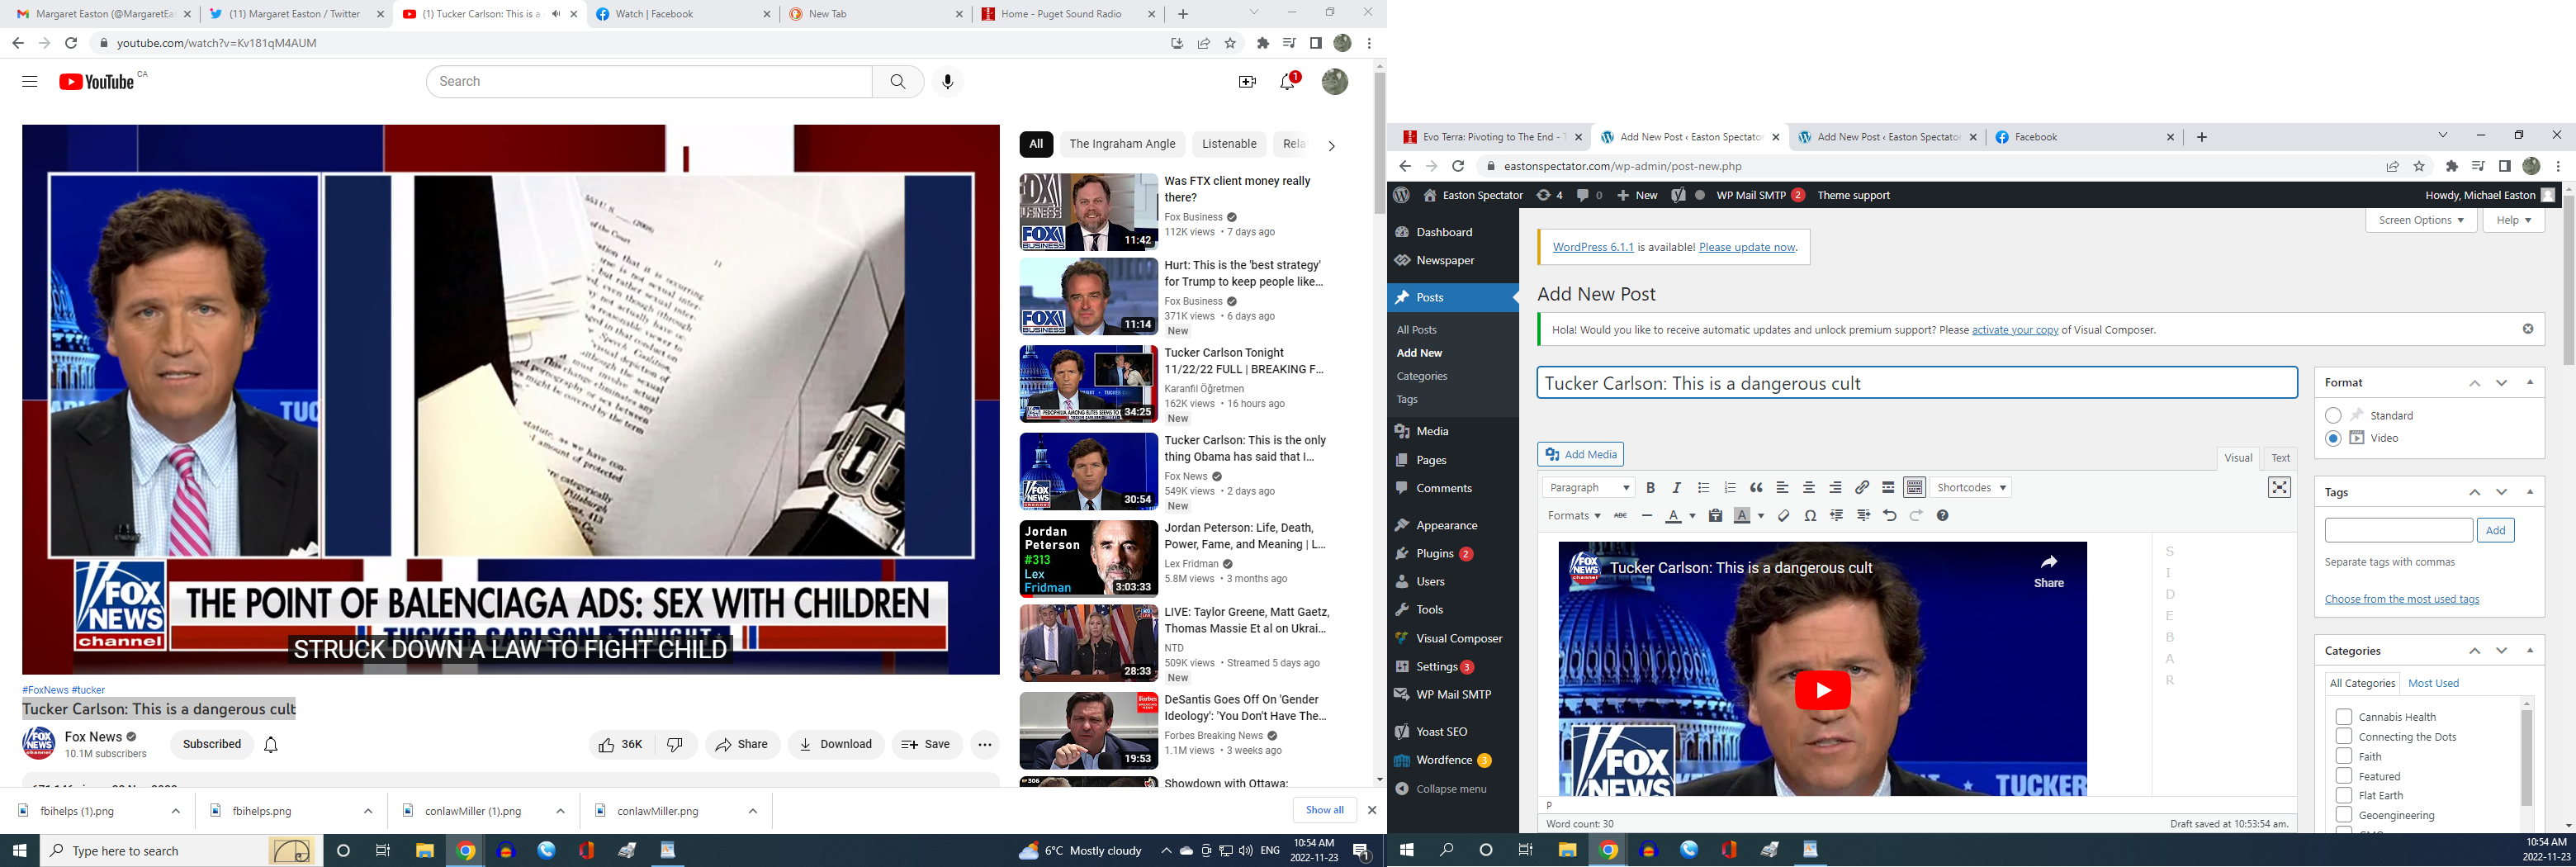This screenshot has height=867, width=2576.
Task: Insert a link using the editor link icon
Action: (1862, 488)
